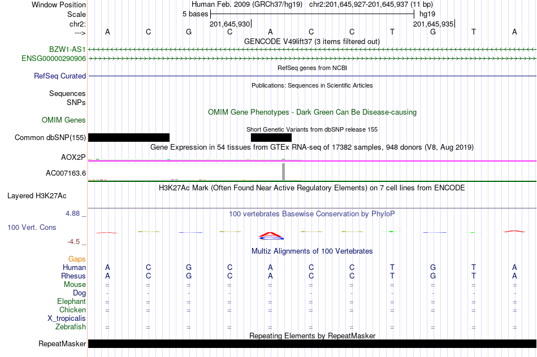Viewport: 537px width, 357px height.
Task: Select the AC007163.6 expression label
Action: coord(66,173)
